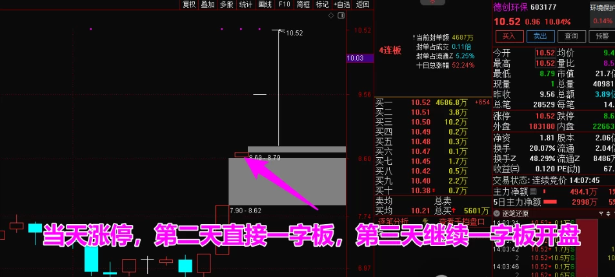Click the 最低 8.79 value
This screenshot has height=277, width=615.
[547, 73]
